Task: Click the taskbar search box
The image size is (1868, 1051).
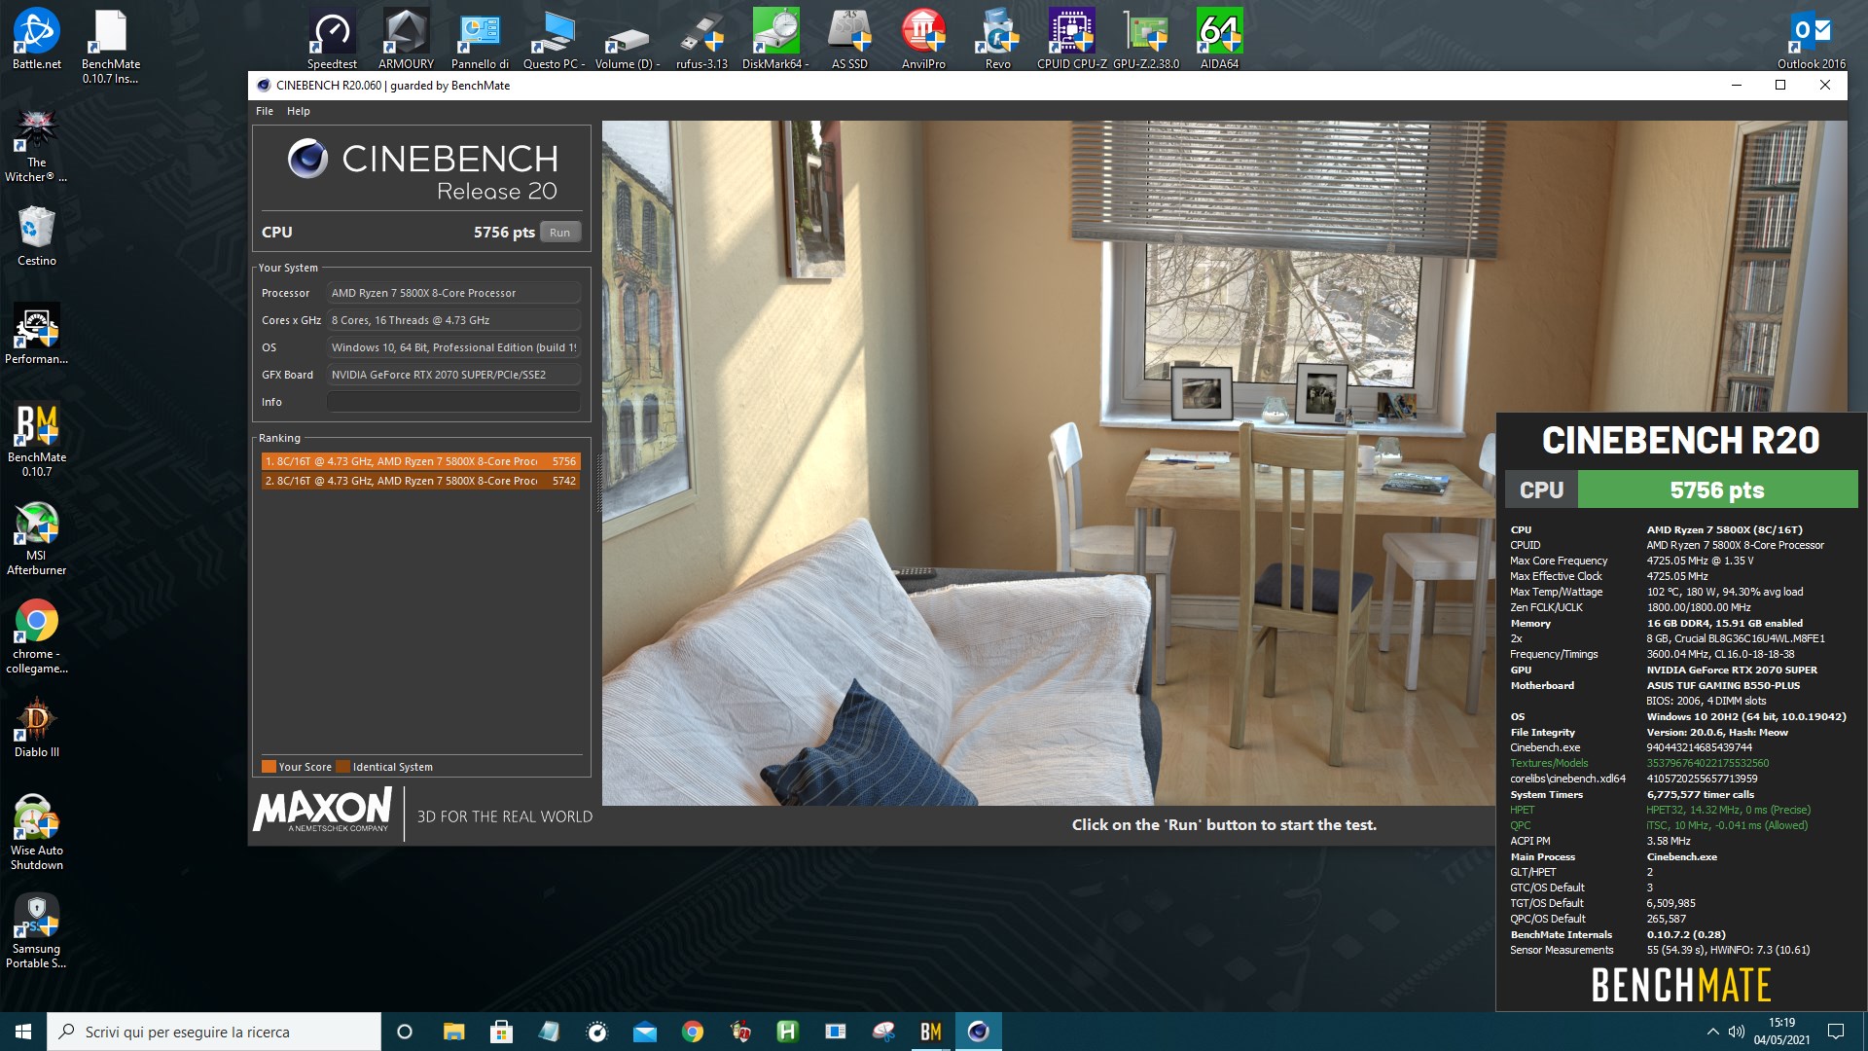Action: point(214,1032)
